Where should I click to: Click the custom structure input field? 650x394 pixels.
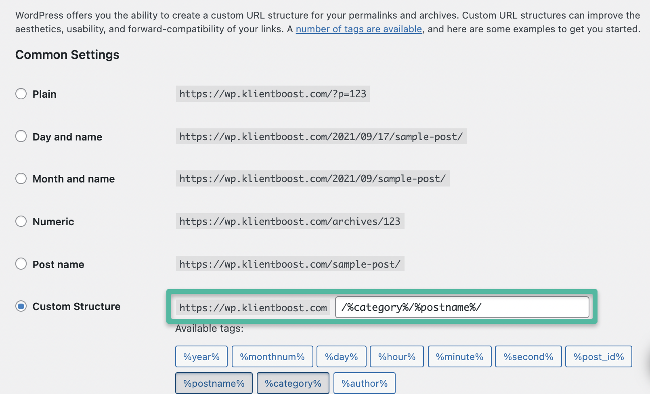[x=462, y=307]
